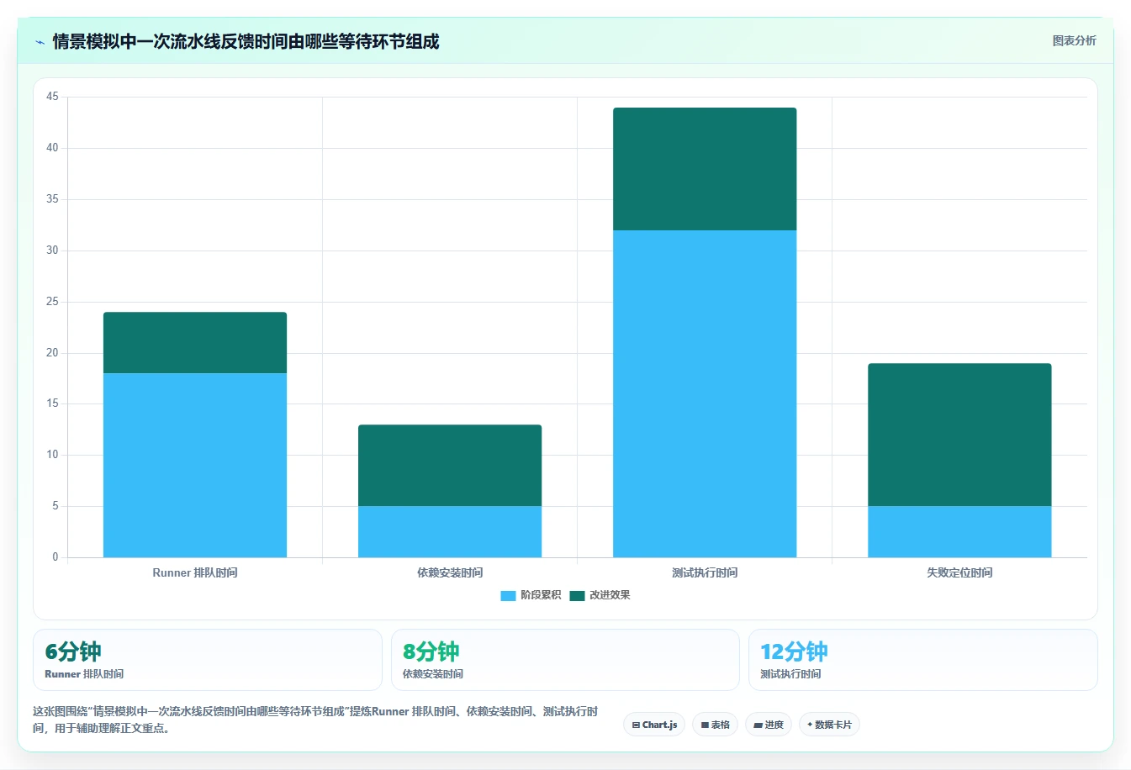Click the teal segment of 测试执行时间 bar
Image resolution: width=1131 pixels, height=770 pixels.
pyautogui.click(x=705, y=169)
